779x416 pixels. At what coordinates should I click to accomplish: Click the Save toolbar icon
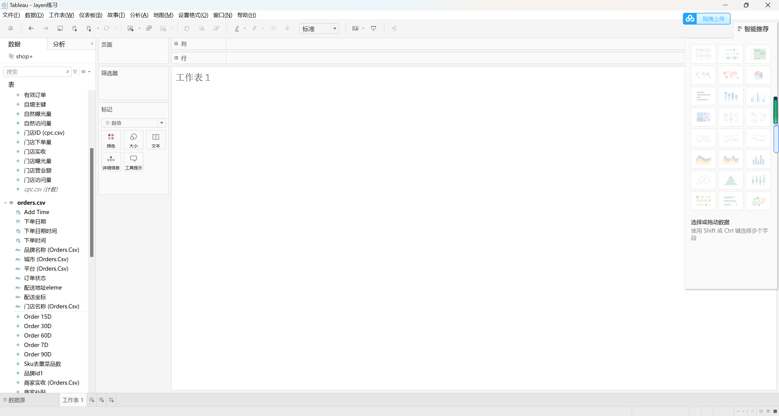tap(60, 29)
